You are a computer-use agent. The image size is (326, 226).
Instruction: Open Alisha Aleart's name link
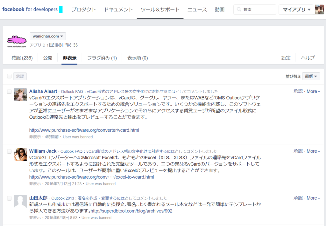(43, 91)
